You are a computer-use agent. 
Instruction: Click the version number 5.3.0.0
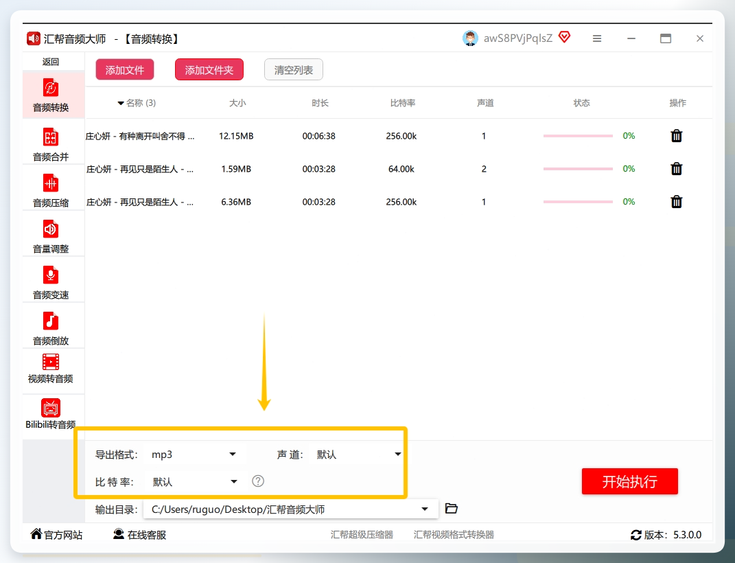tap(687, 535)
